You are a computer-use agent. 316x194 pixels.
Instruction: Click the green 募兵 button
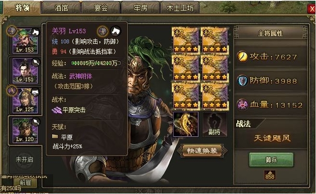pos(271,160)
